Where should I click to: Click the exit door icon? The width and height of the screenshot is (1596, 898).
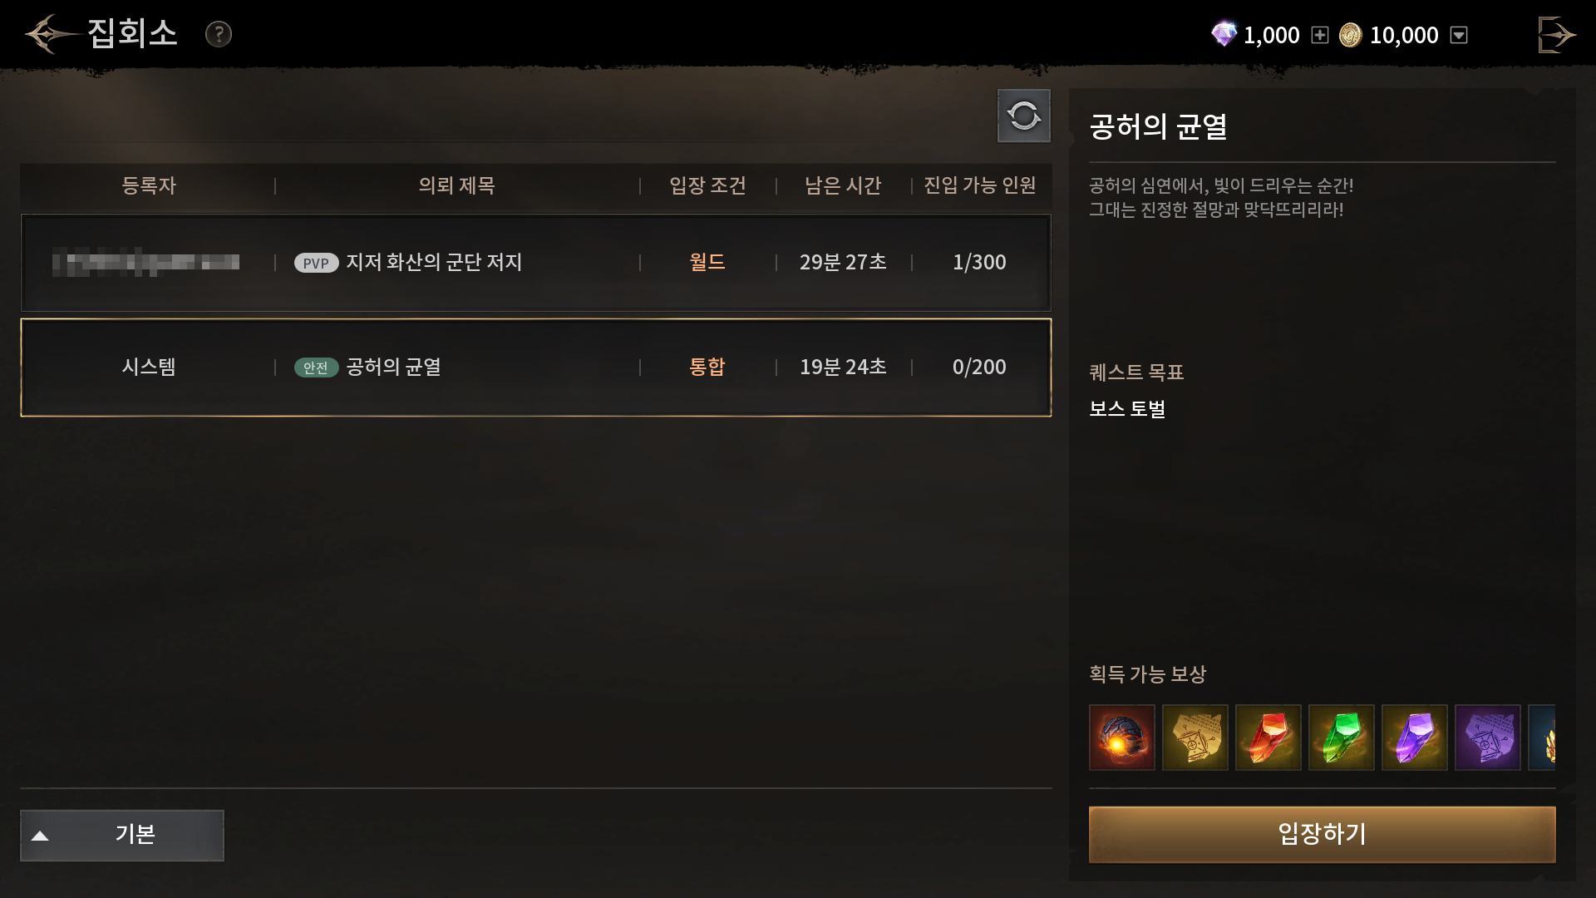(1556, 35)
